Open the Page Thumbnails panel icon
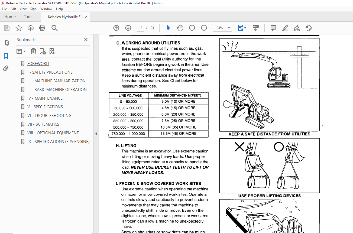The width and height of the screenshot is (353, 234). pos(6,43)
